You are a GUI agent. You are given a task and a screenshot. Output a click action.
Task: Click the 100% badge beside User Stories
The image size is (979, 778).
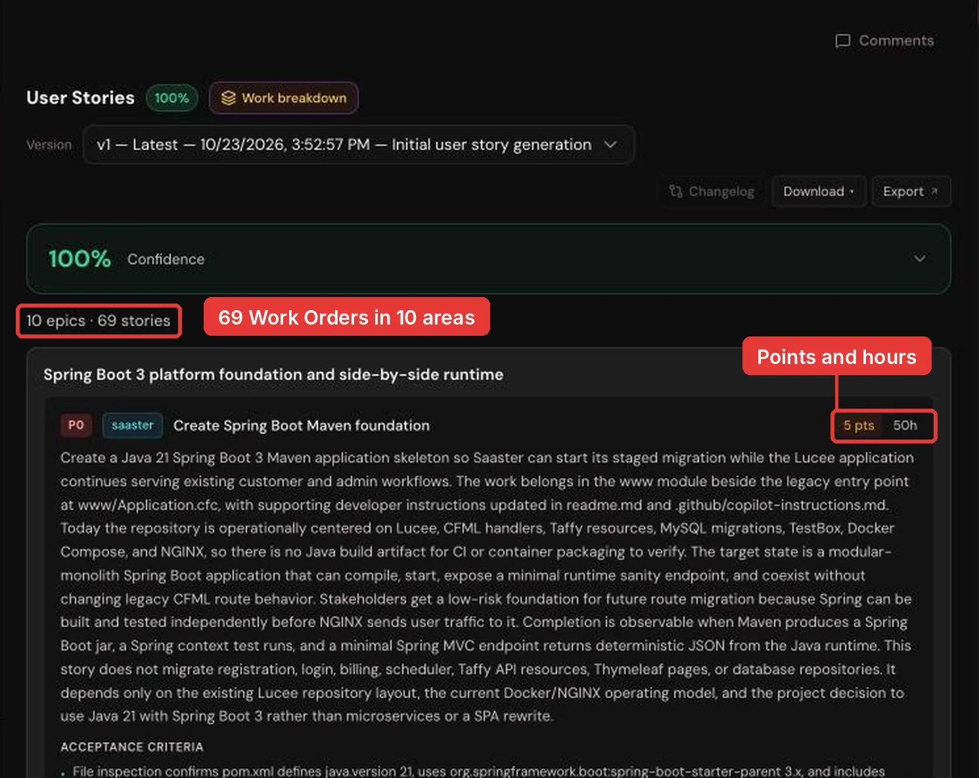point(171,98)
